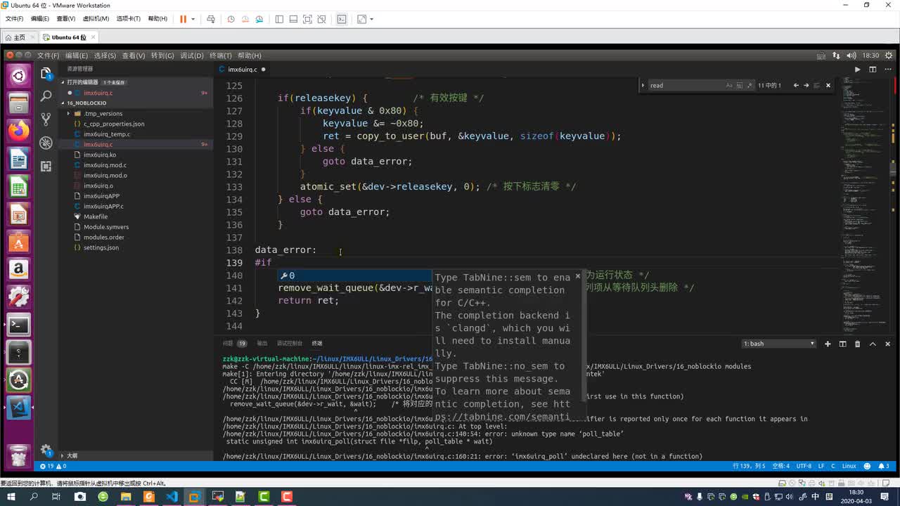The width and height of the screenshot is (900, 506).
Task: Open the Extensions view in activity bar
Action: pos(46,166)
